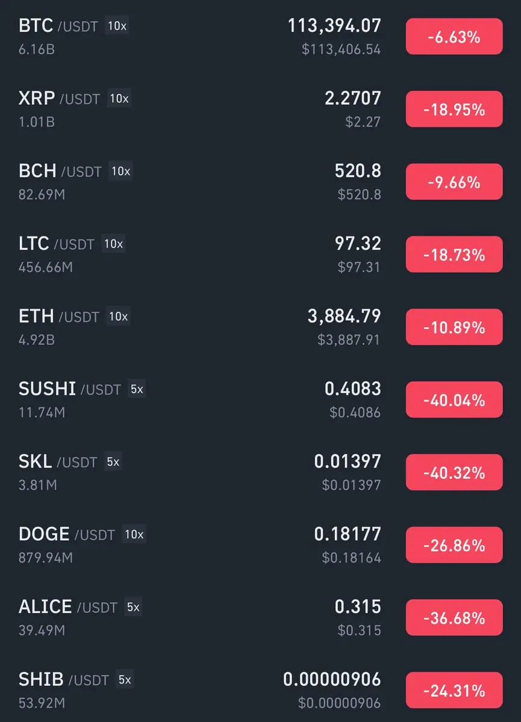521x722 pixels.
Task: Click the LTC price 97.32
Action: (358, 244)
